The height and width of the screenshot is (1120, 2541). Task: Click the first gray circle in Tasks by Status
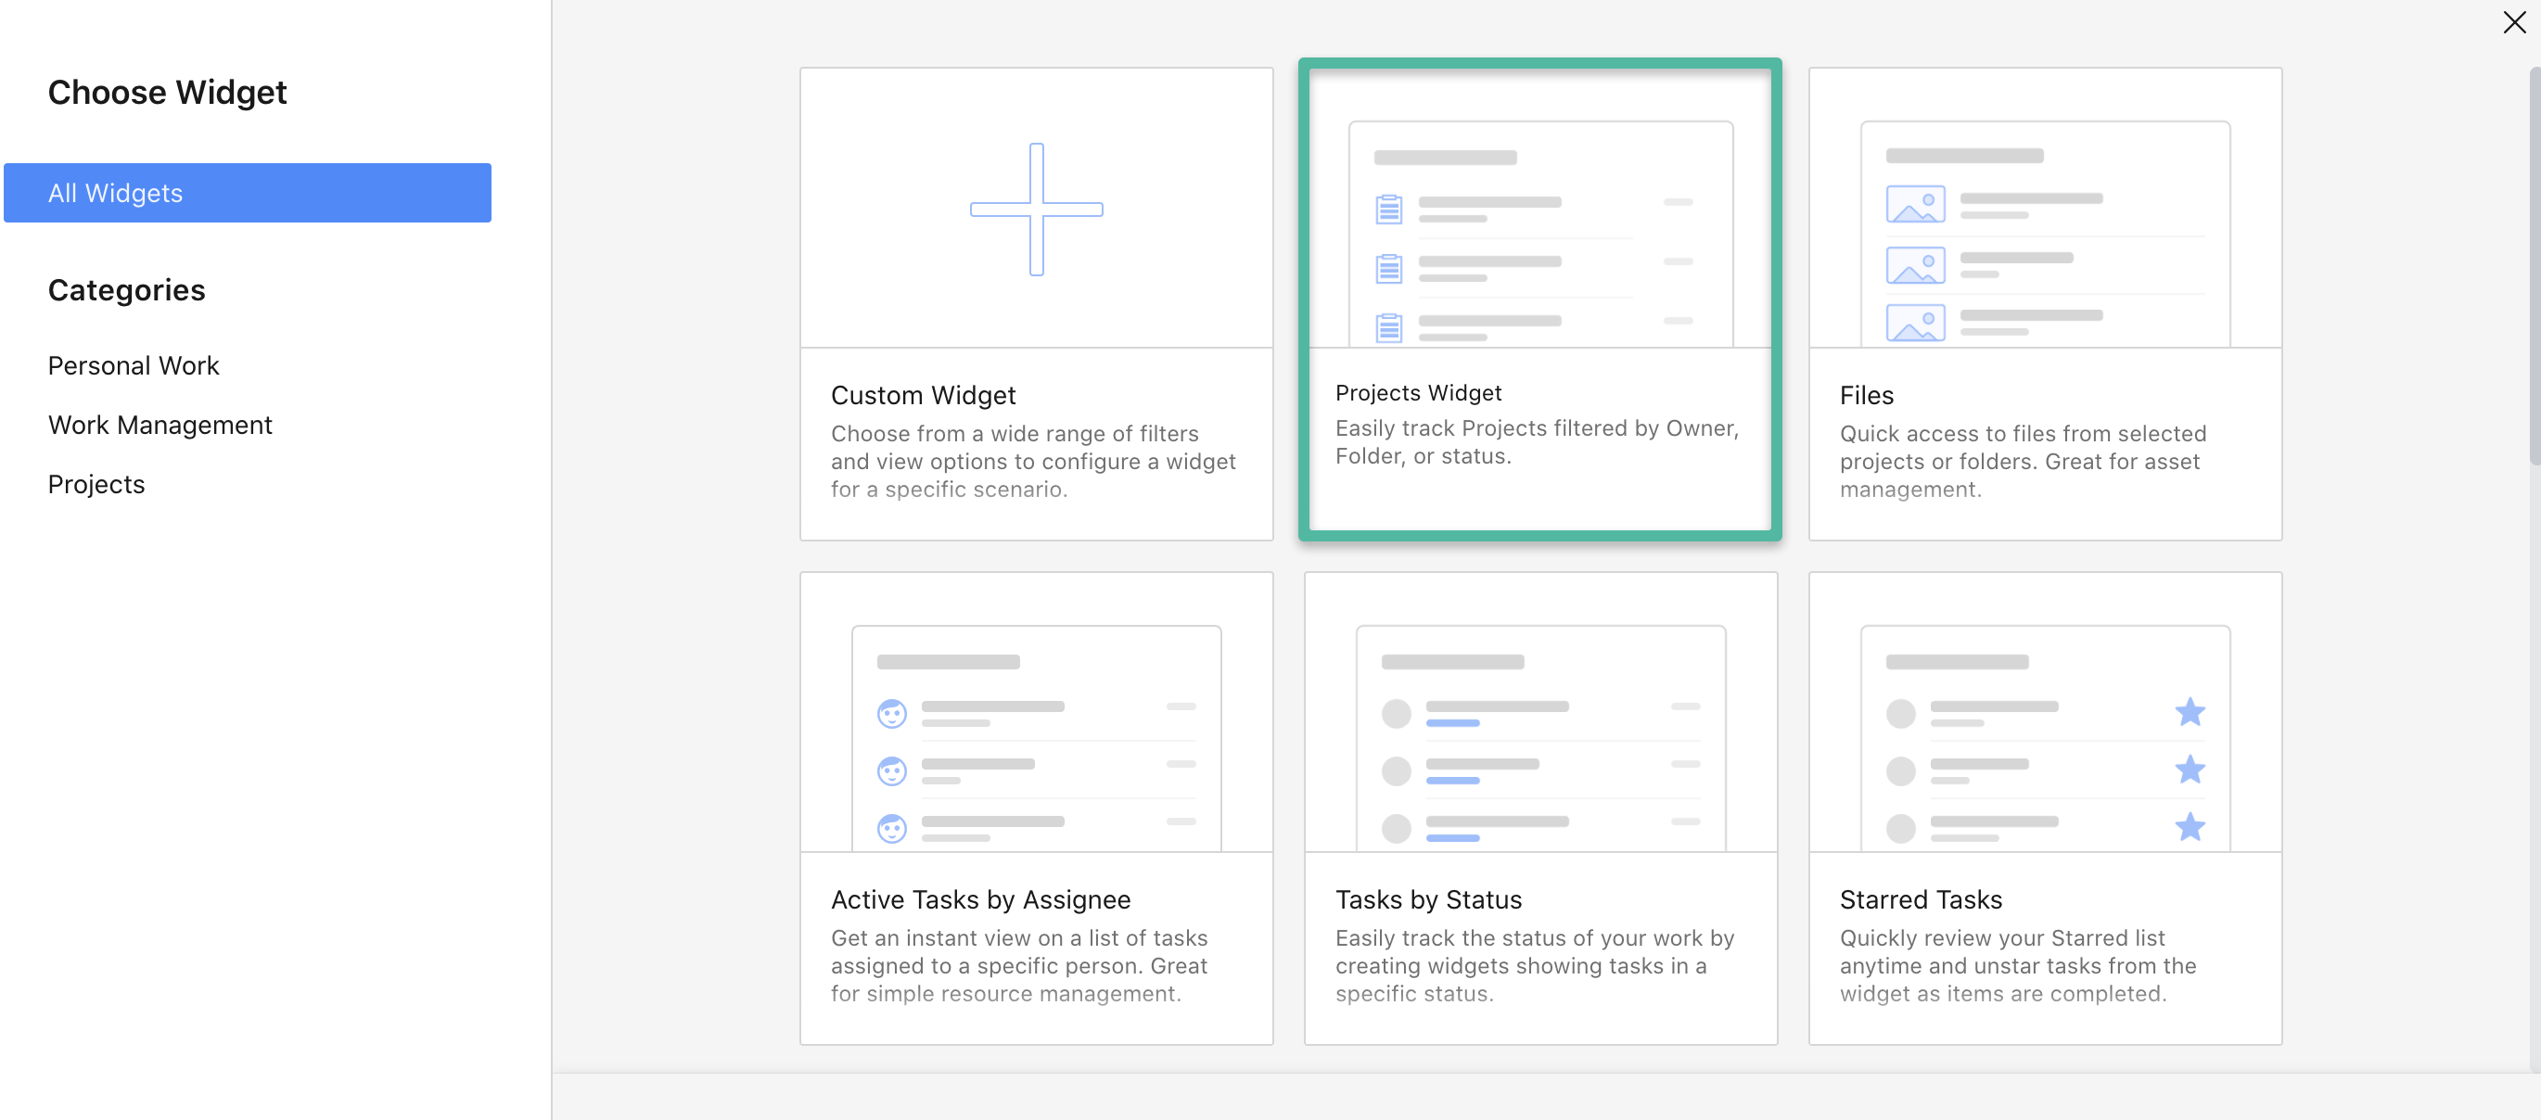pyautogui.click(x=1396, y=713)
